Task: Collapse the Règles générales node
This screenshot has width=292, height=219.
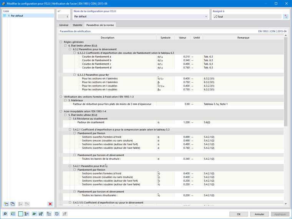Action: 61,42
